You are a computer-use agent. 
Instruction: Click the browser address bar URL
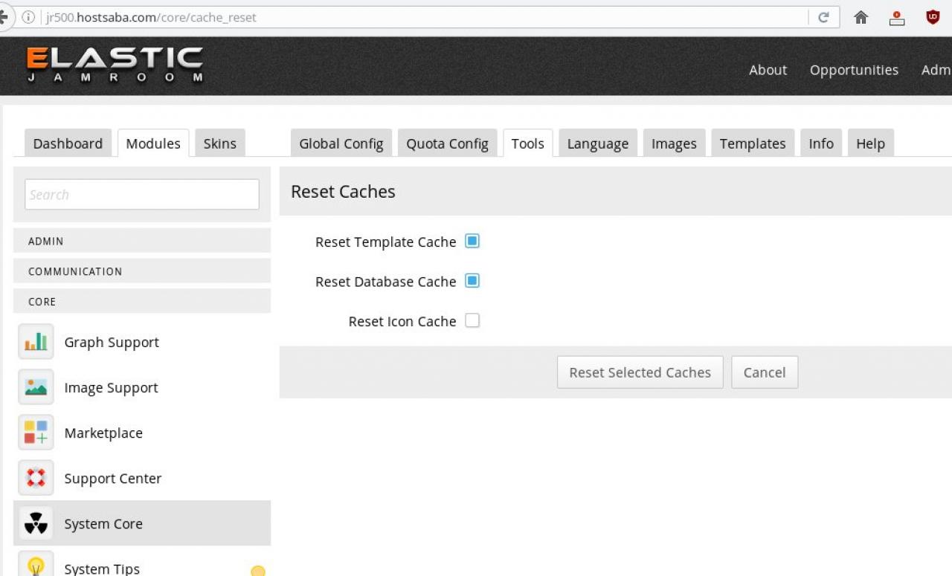[x=151, y=17]
